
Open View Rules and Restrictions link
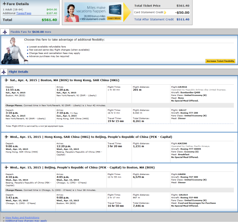click(x=22, y=217)
